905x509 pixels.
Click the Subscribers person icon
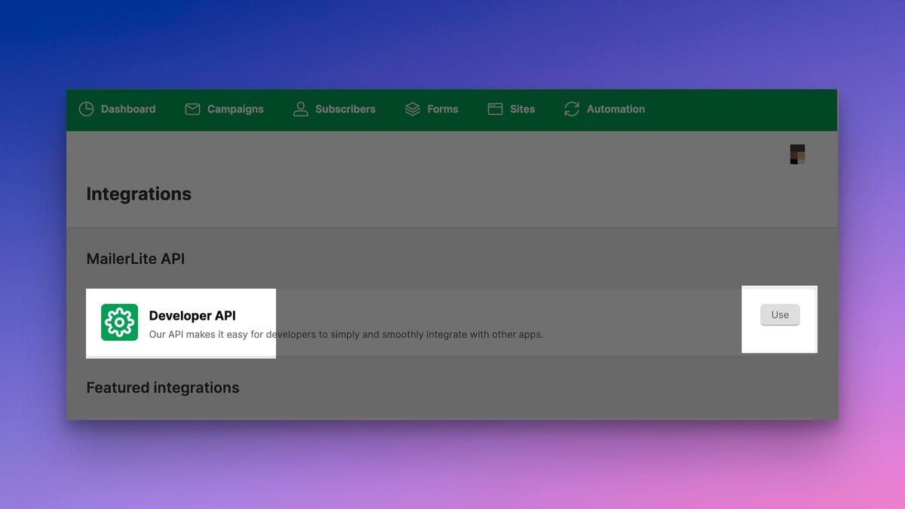coord(301,109)
